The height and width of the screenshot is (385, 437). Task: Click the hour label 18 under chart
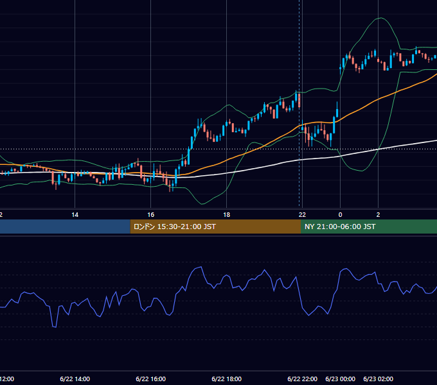coord(226,215)
